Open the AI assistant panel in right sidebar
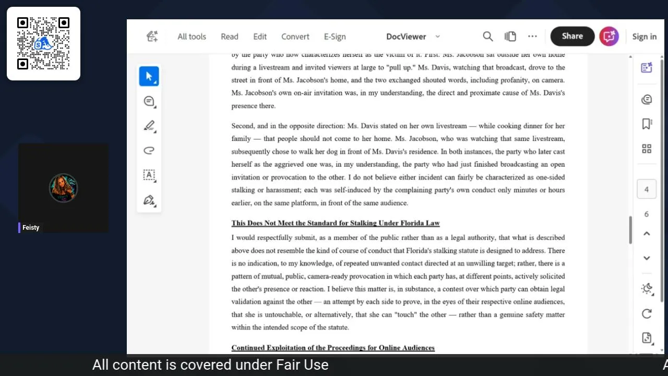The image size is (668, 376). [x=647, y=67]
